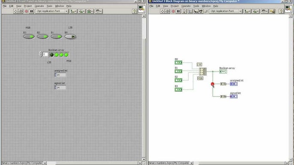
Task: Click the Retain Wire Values icon
Action: pyautogui.click(x=190, y=11)
